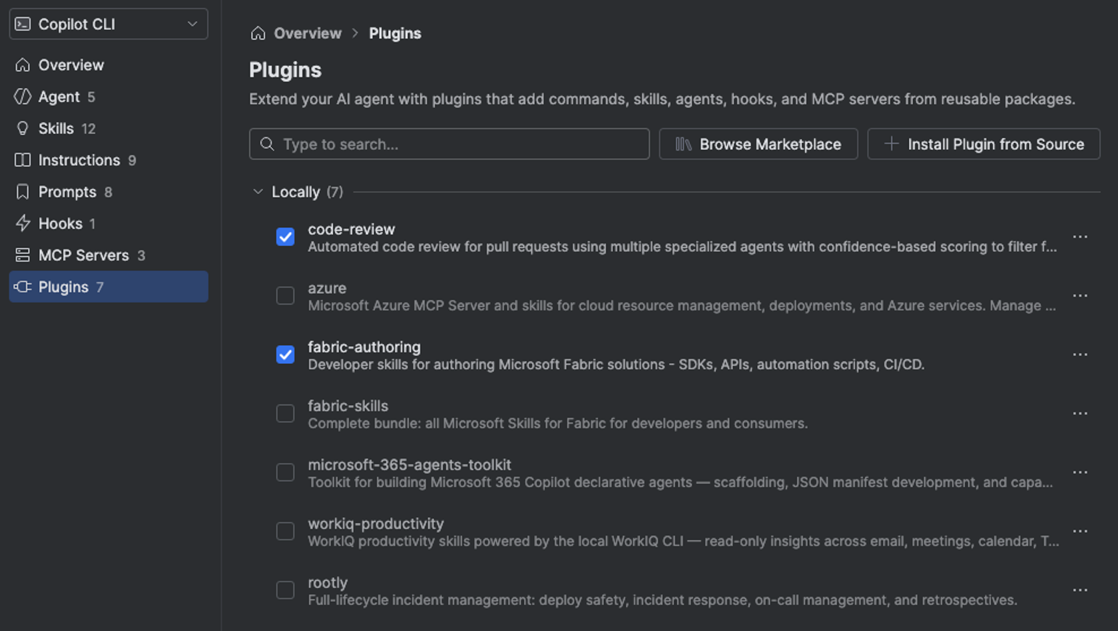Disable the code-review plugin checkbox
Viewport: 1118px width, 631px height.
285,237
